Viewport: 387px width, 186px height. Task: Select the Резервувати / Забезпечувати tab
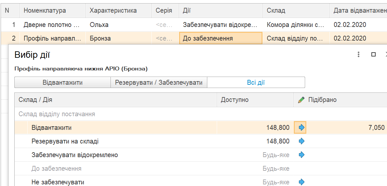tap(159, 82)
